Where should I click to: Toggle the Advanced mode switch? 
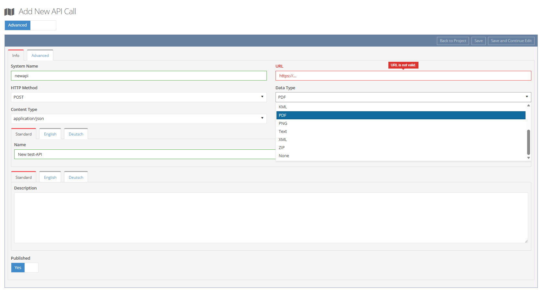[30, 25]
